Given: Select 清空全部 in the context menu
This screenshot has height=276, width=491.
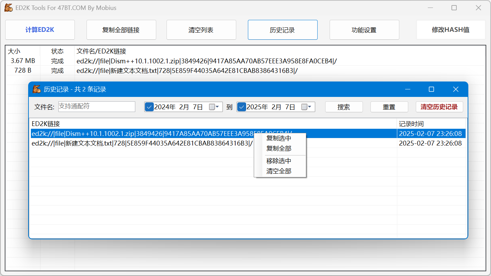Looking at the screenshot, I should click(279, 171).
